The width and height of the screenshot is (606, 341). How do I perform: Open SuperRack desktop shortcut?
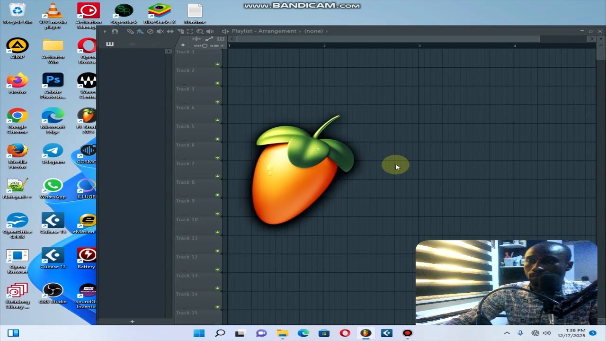coord(124,13)
